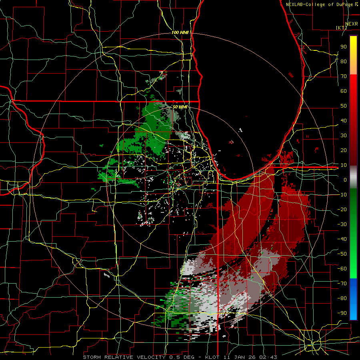Click the blue segment of the color bar

pyautogui.click(x=353, y=299)
